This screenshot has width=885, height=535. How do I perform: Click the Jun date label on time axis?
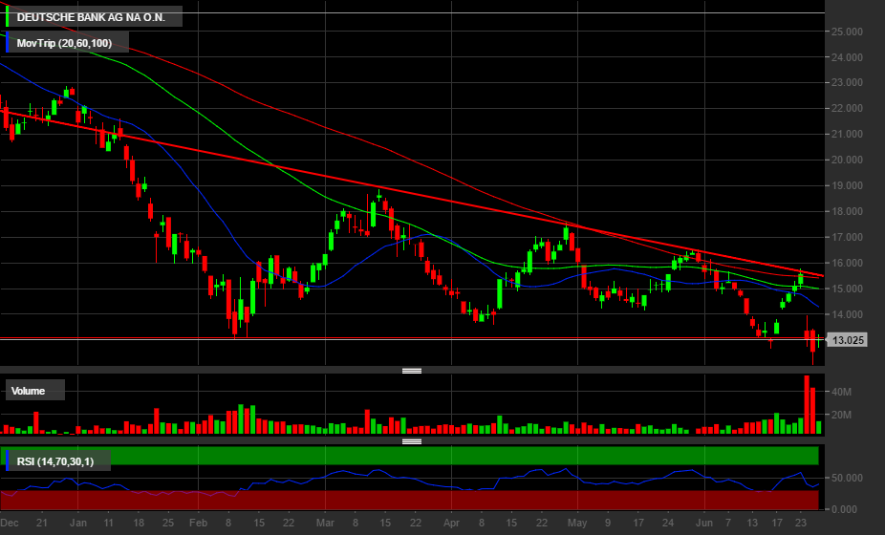pos(704,523)
